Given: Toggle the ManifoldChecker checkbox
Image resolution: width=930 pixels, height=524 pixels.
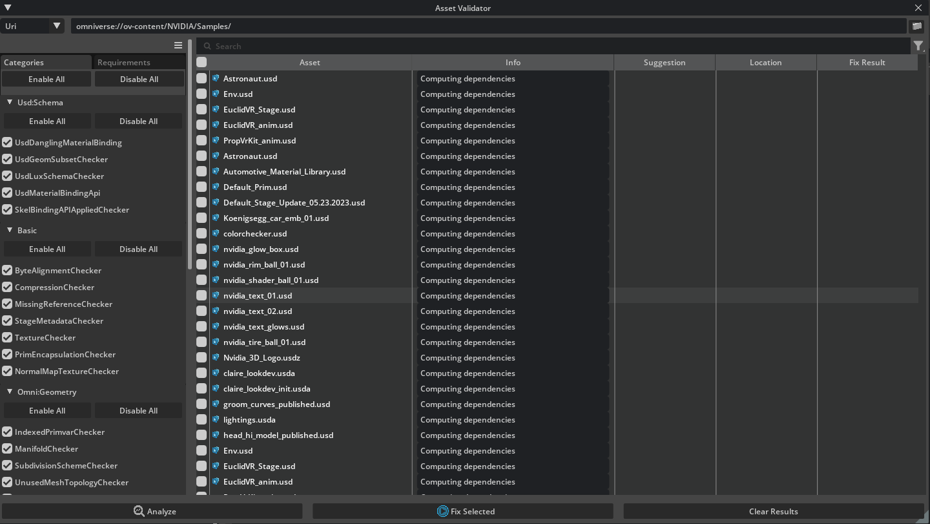Looking at the screenshot, I should (7, 448).
